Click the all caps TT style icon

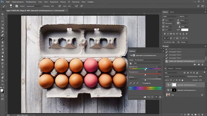[171, 34]
